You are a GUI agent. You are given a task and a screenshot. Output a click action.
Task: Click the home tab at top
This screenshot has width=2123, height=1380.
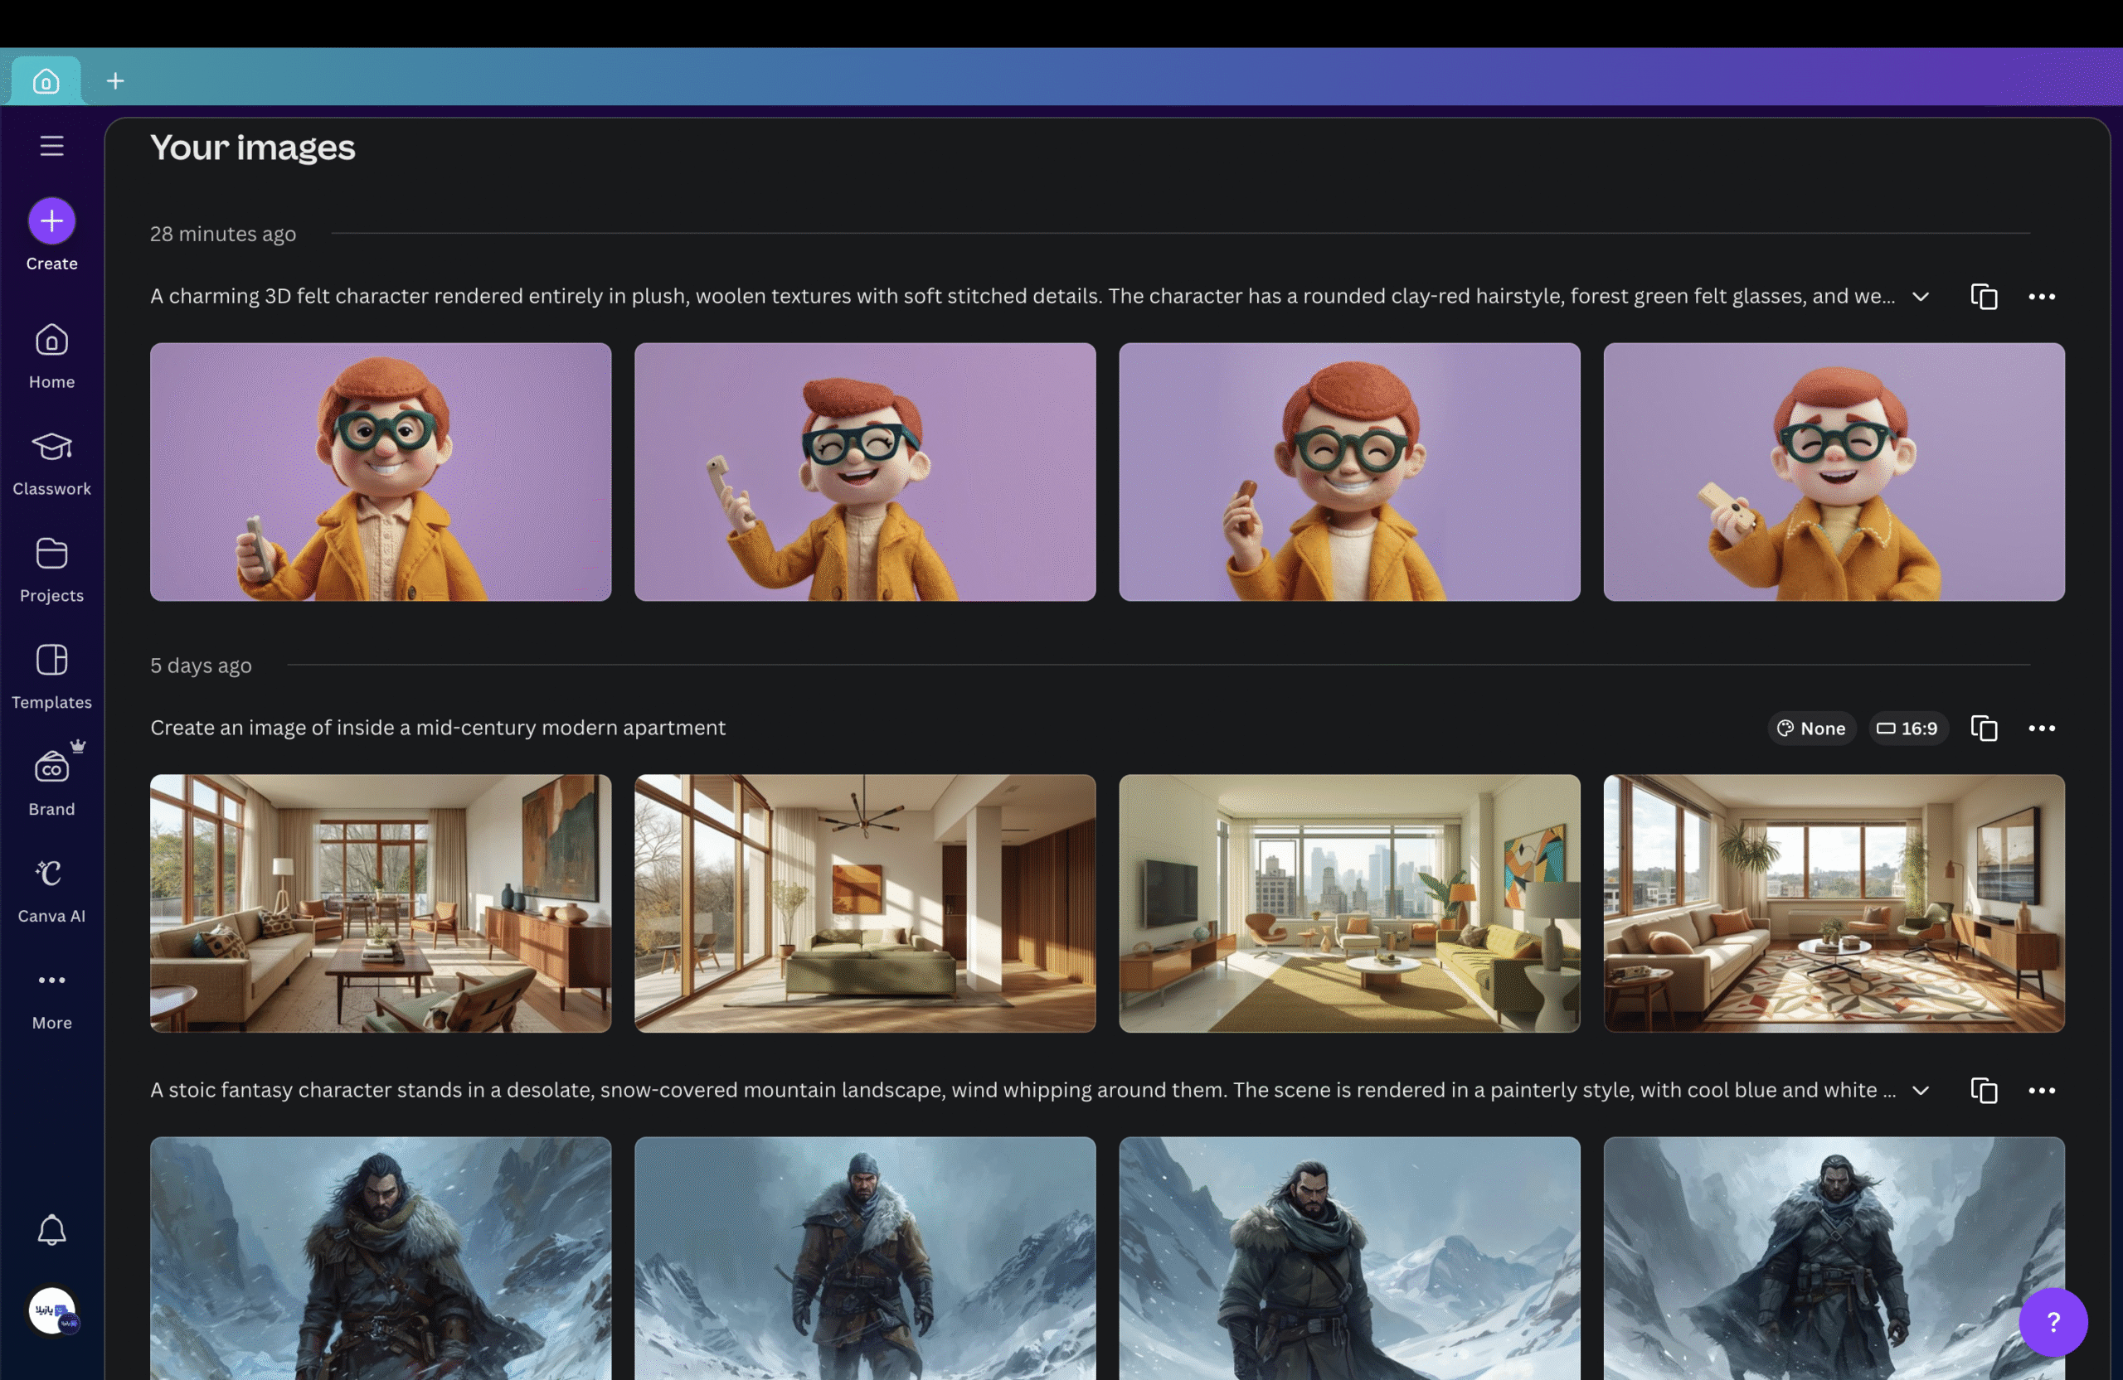click(x=46, y=81)
